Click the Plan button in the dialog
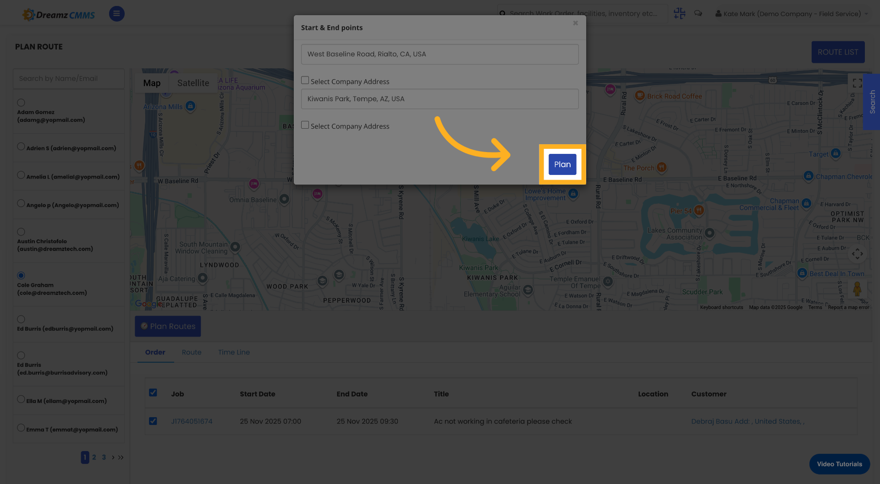This screenshot has width=880, height=484. (x=562, y=164)
